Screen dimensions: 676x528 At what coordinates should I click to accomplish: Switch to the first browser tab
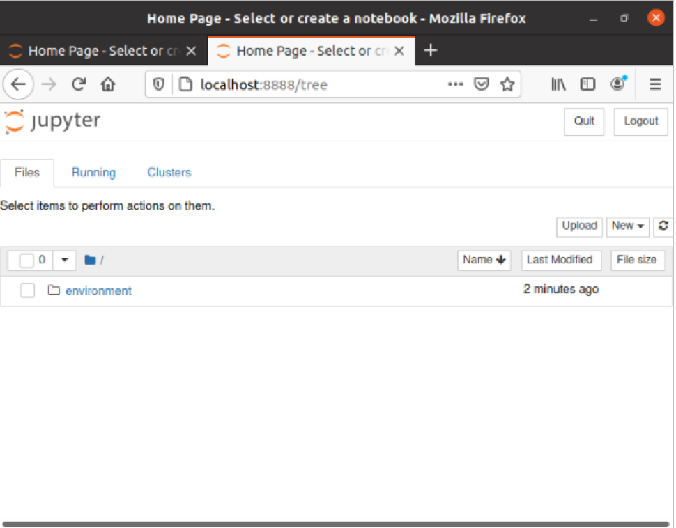point(103,51)
